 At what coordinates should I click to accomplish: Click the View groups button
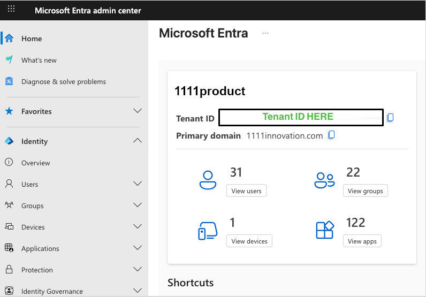click(365, 191)
